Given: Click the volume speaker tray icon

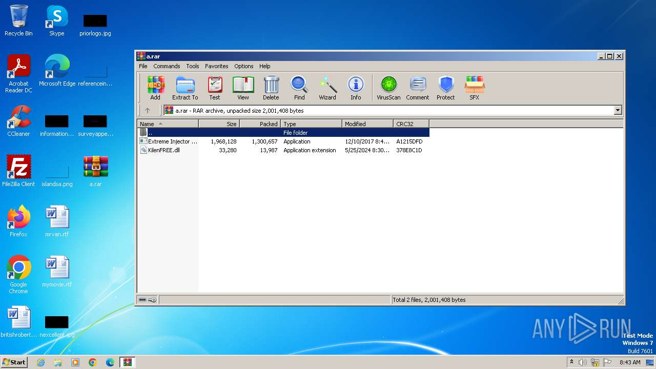Looking at the screenshot, I should pos(582,362).
